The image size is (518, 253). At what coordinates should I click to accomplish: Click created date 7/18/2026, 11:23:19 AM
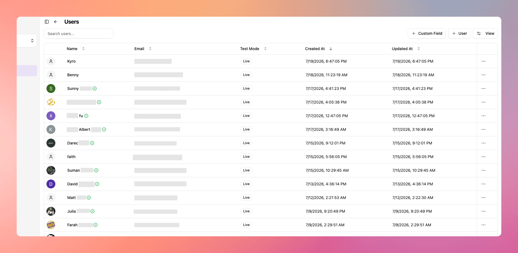326,75
